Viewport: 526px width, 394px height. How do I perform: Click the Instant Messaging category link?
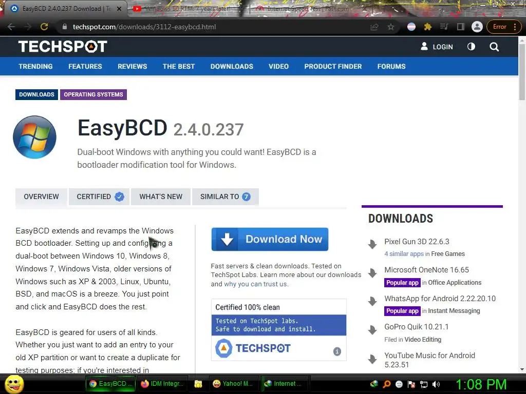[454, 311]
